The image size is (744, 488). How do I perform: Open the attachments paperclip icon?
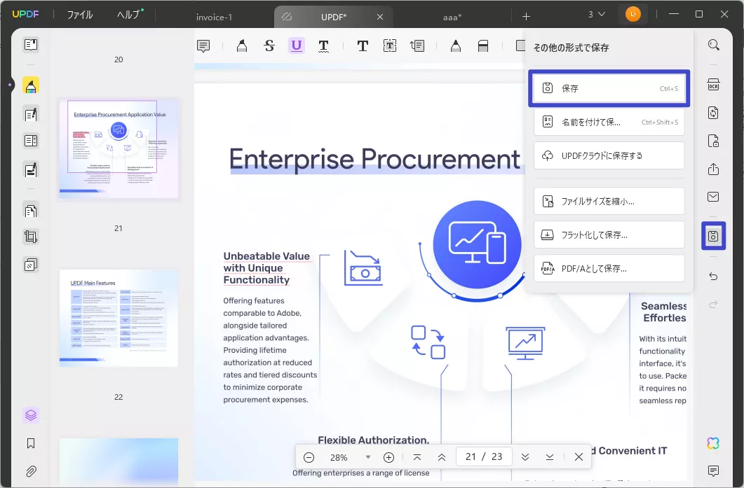(31, 471)
